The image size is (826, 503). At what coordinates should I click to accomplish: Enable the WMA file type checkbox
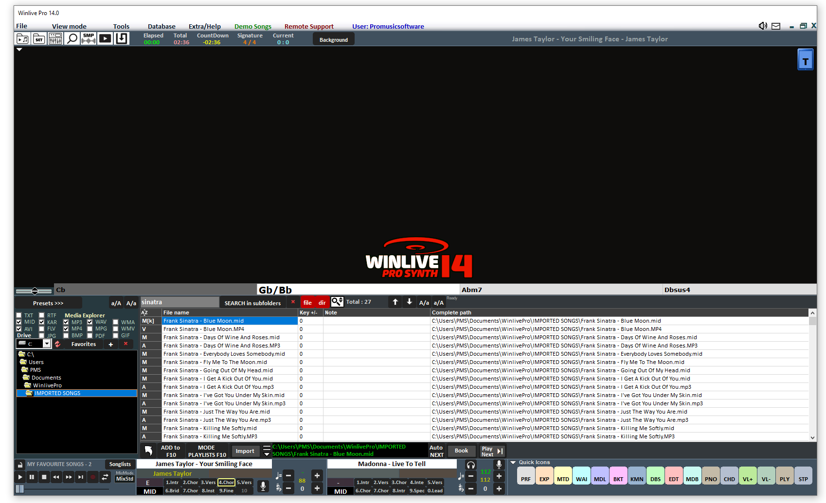[115, 322]
